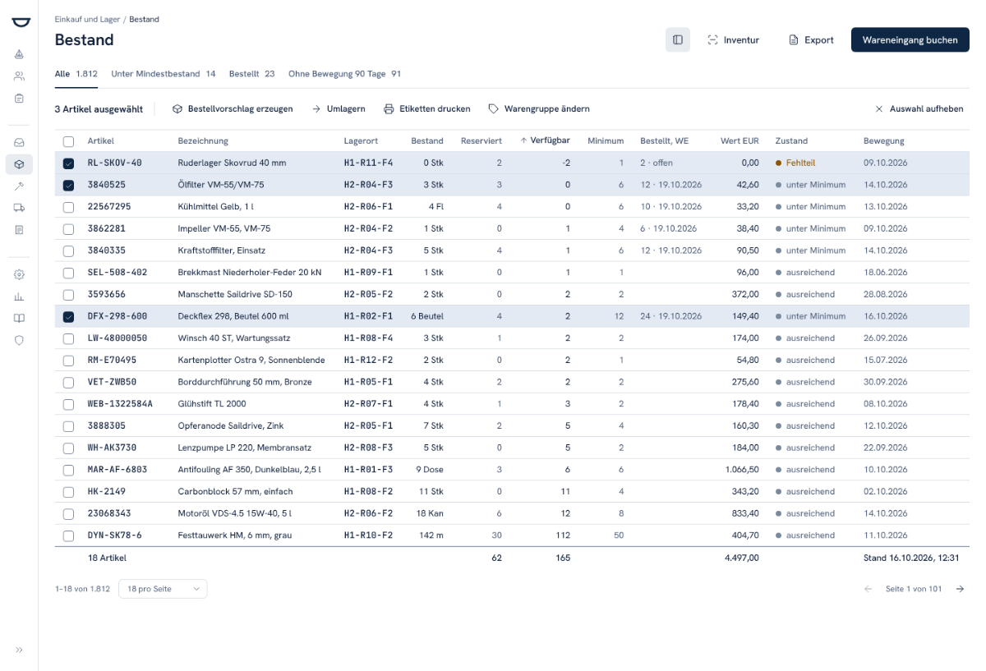This screenshot has height=671, width=986.
Task: Click 'Auswahl aufheben' to clear selection
Action: tap(919, 109)
